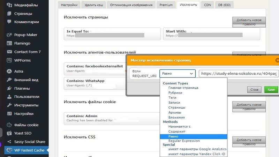Open the CDN tab
The image size is (279, 157).
[208, 5]
